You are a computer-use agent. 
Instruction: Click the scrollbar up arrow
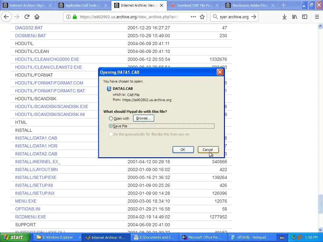[x=320, y=26]
